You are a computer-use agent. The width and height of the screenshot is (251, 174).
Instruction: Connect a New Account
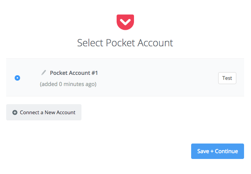click(44, 112)
